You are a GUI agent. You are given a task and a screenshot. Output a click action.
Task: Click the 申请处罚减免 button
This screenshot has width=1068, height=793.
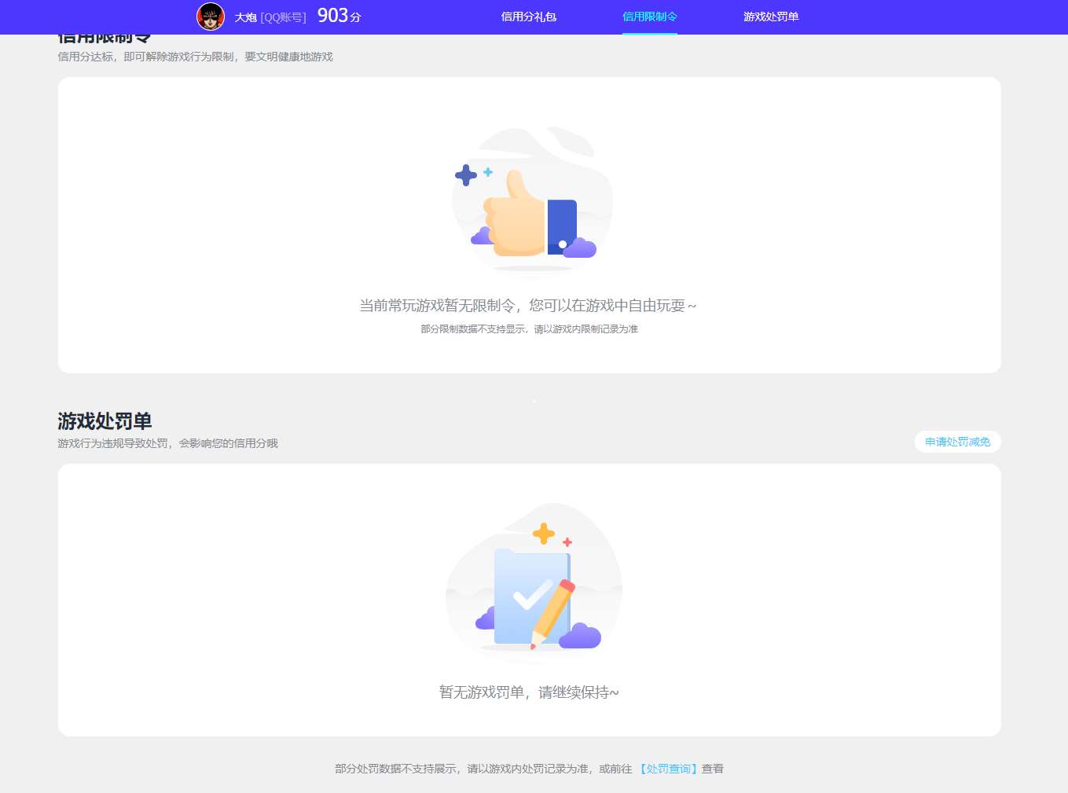[x=957, y=442]
